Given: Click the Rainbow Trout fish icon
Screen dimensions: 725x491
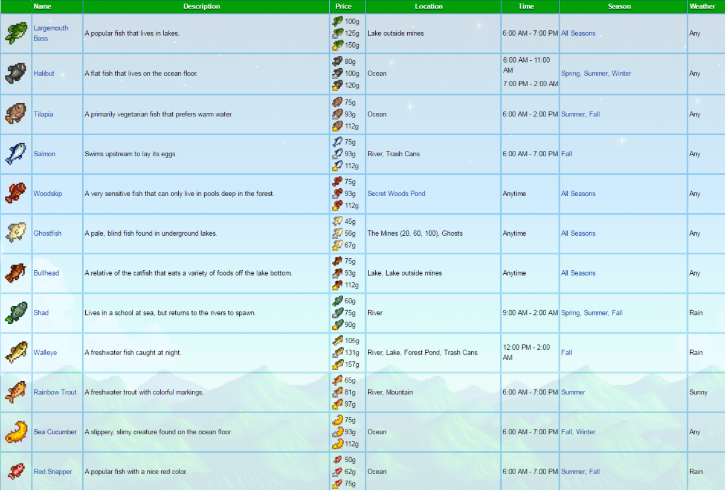Looking at the screenshot, I should pyautogui.click(x=16, y=392).
